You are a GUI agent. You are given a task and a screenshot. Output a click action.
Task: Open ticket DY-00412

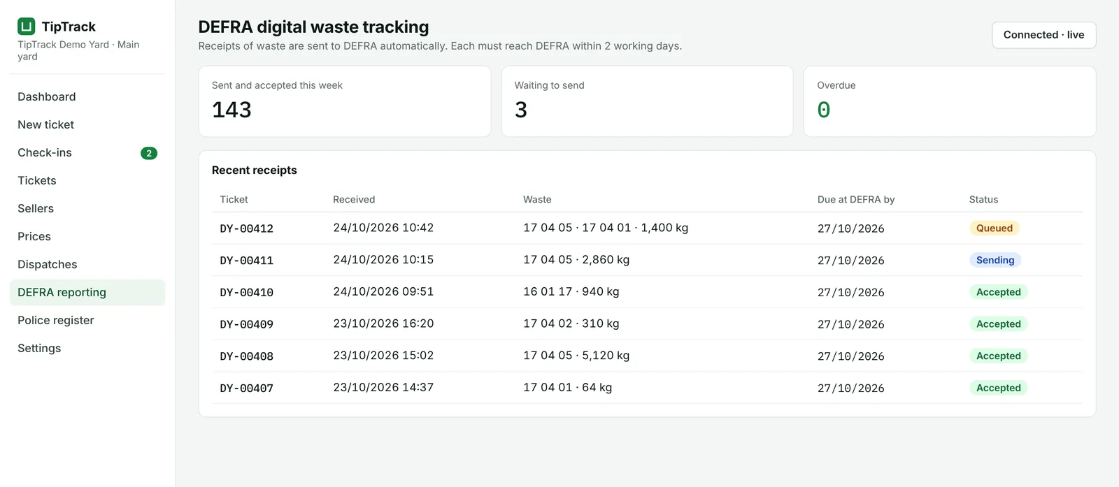tap(246, 228)
